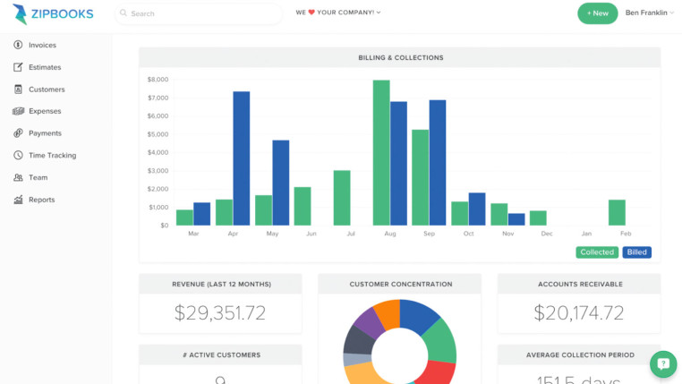The height and width of the screenshot is (384, 682).
Task: Select the blue donut chart segment
Action: tap(421, 313)
